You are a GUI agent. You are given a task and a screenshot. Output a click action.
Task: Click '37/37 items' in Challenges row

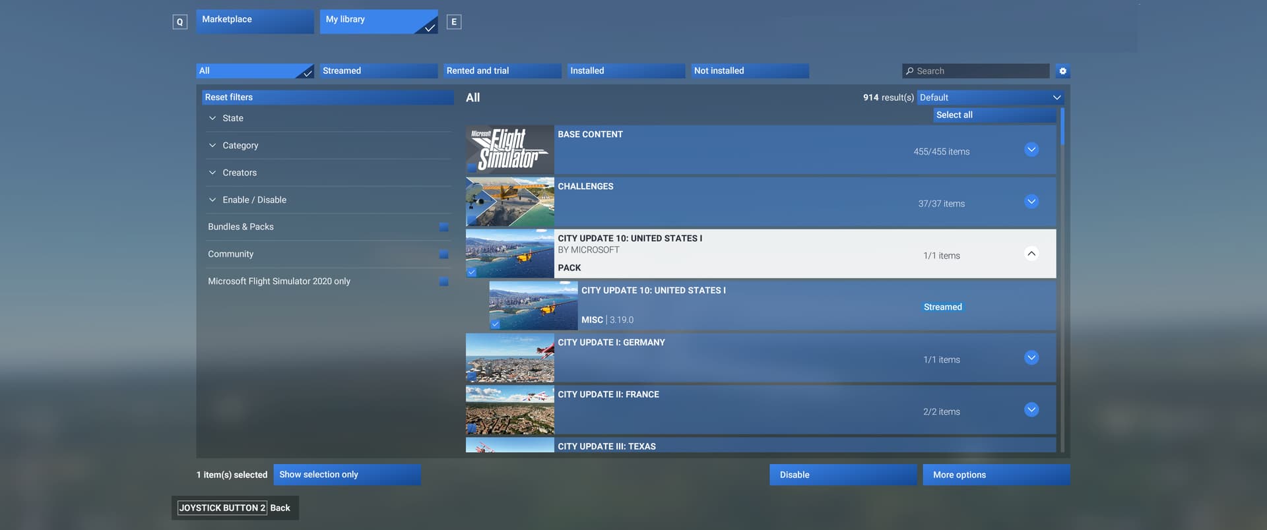pos(942,204)
